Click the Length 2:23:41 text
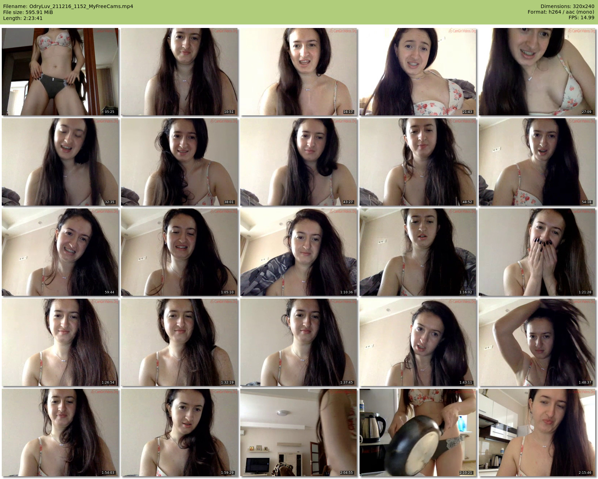 click(23, 18)
